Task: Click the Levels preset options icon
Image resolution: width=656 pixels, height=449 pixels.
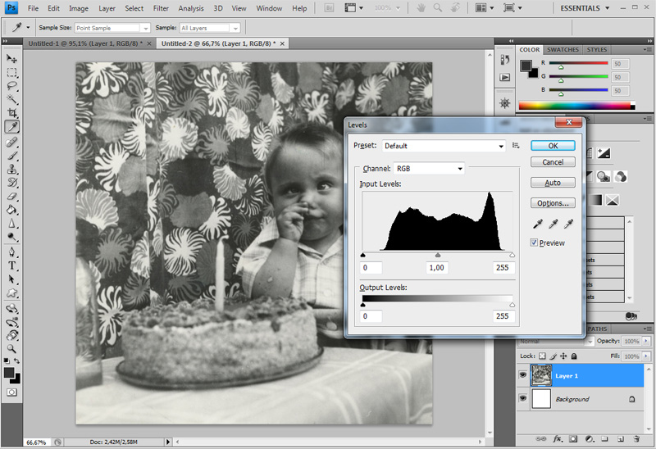Action: click(516, 145)
